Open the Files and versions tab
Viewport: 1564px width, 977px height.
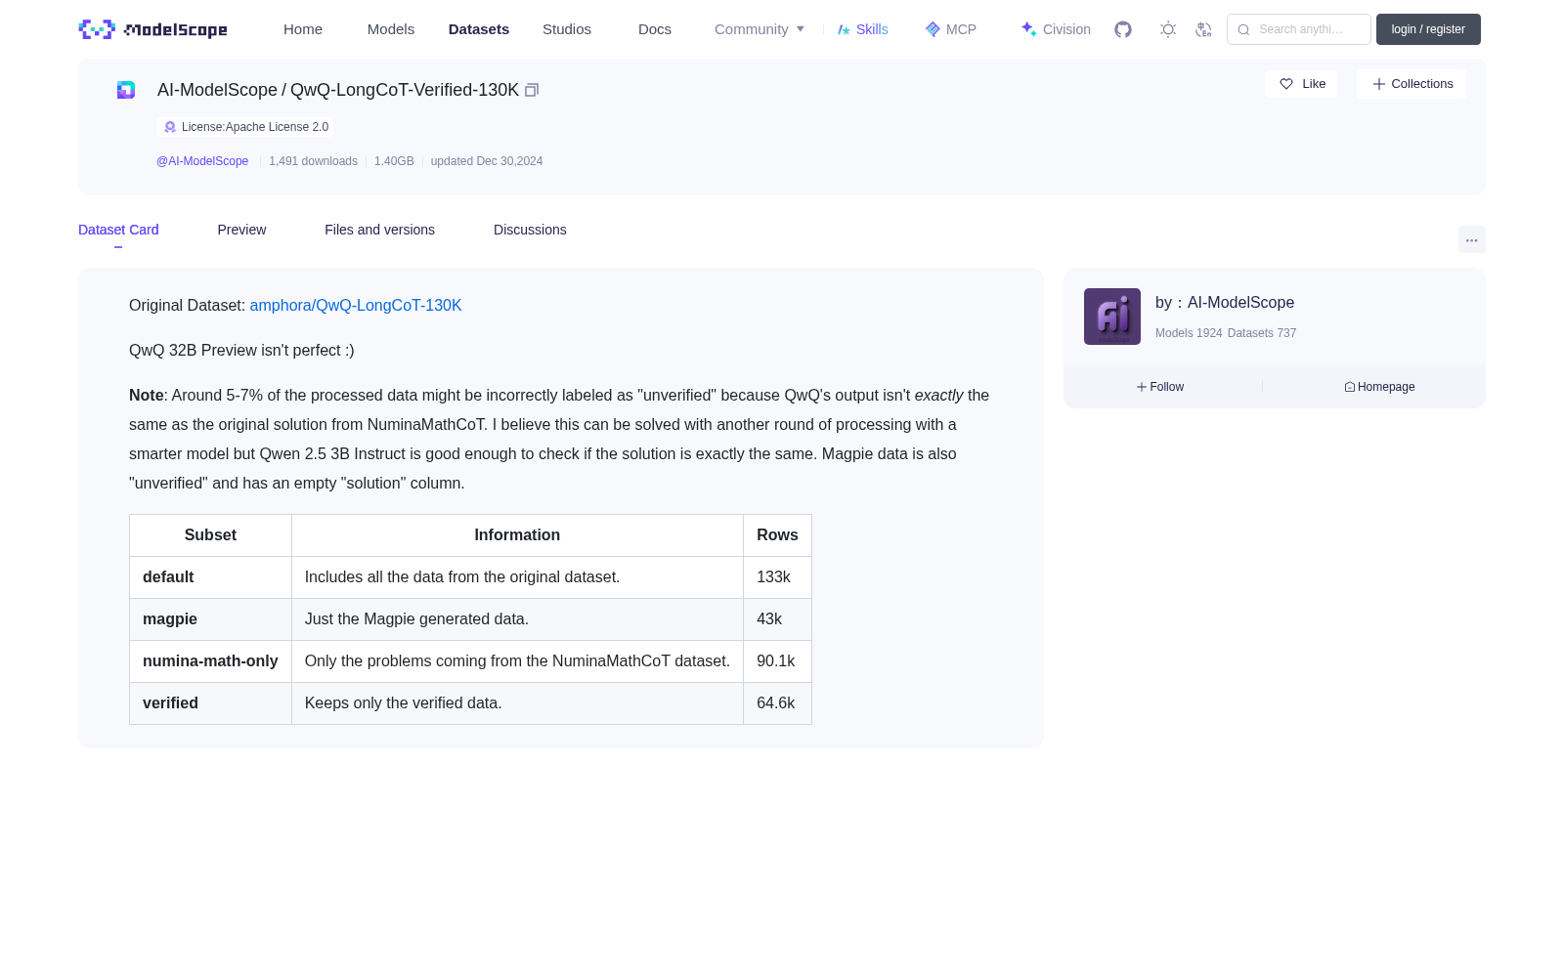click(x=379, y=230)
